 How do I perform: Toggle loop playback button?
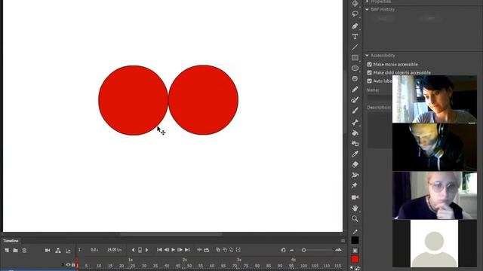(x=206, y=250)
